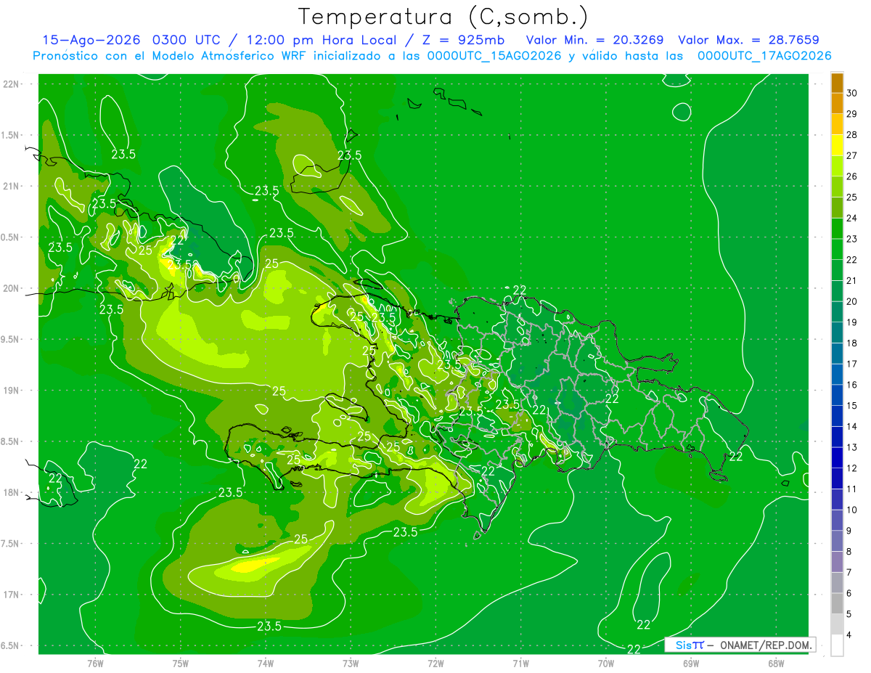Click the '22N' latitude axis label
Screen dimensions: 871x673
[x=10, y=84]
